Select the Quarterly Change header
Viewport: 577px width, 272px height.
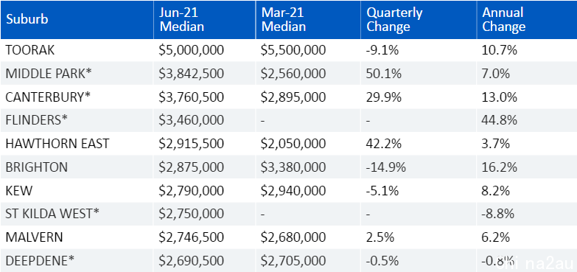coord(394,19)
